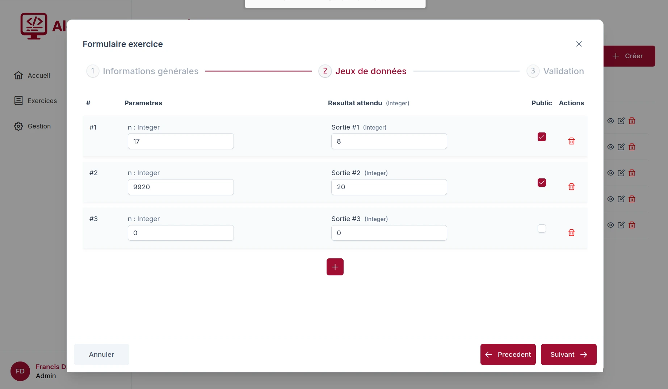Delete the last exercise in background list
Screen dimensions: 668x389
[632, 225]
